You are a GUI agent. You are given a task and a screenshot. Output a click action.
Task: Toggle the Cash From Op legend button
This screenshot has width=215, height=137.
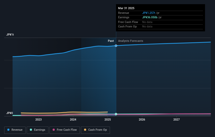[x=95, y=130]
